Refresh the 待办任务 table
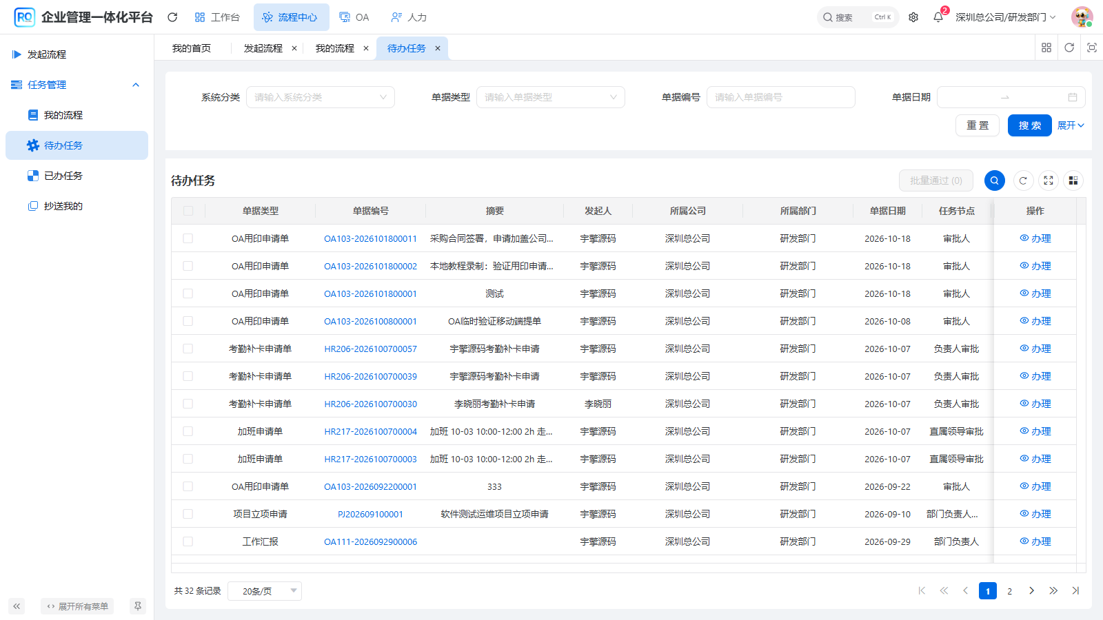Image resolution: width=1103 pixels, height=620 pixels. [1023, 180]
